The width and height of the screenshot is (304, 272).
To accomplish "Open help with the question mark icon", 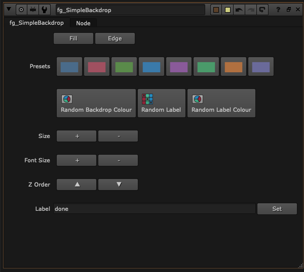I will tap(278, 10).
